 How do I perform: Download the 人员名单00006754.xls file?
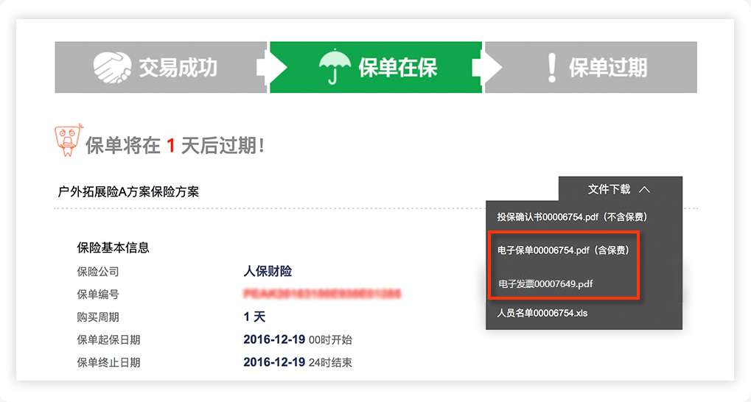[542, 313]
